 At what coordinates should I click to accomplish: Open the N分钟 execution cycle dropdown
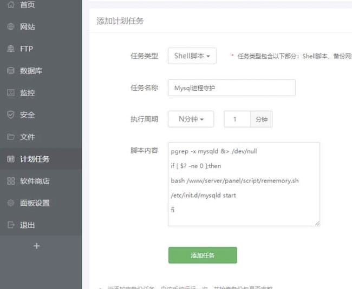[x=191, y=119]
